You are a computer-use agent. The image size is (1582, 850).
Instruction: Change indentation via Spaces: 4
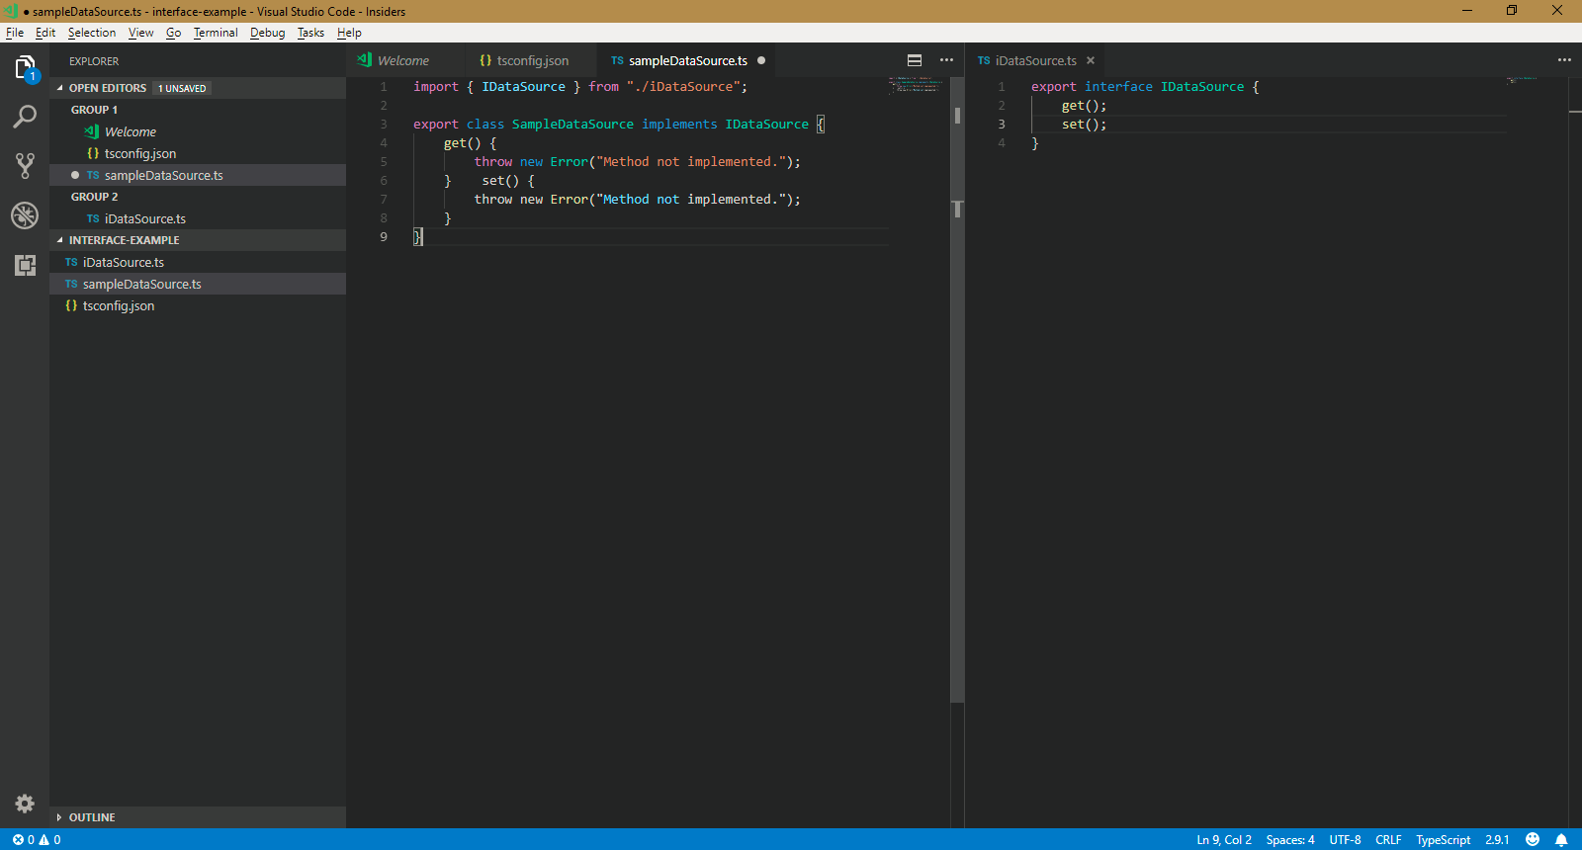(x=1290, y=839)
